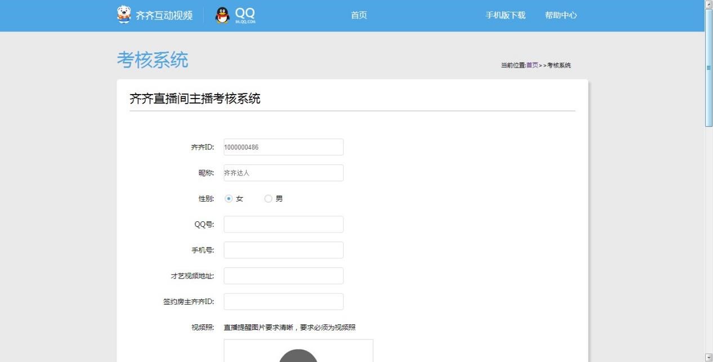Image resolution: width=713 pixels, height=362 pixels.
Task: Click the 齐齐互动视频 dog mascot logo
Action: 124,15
